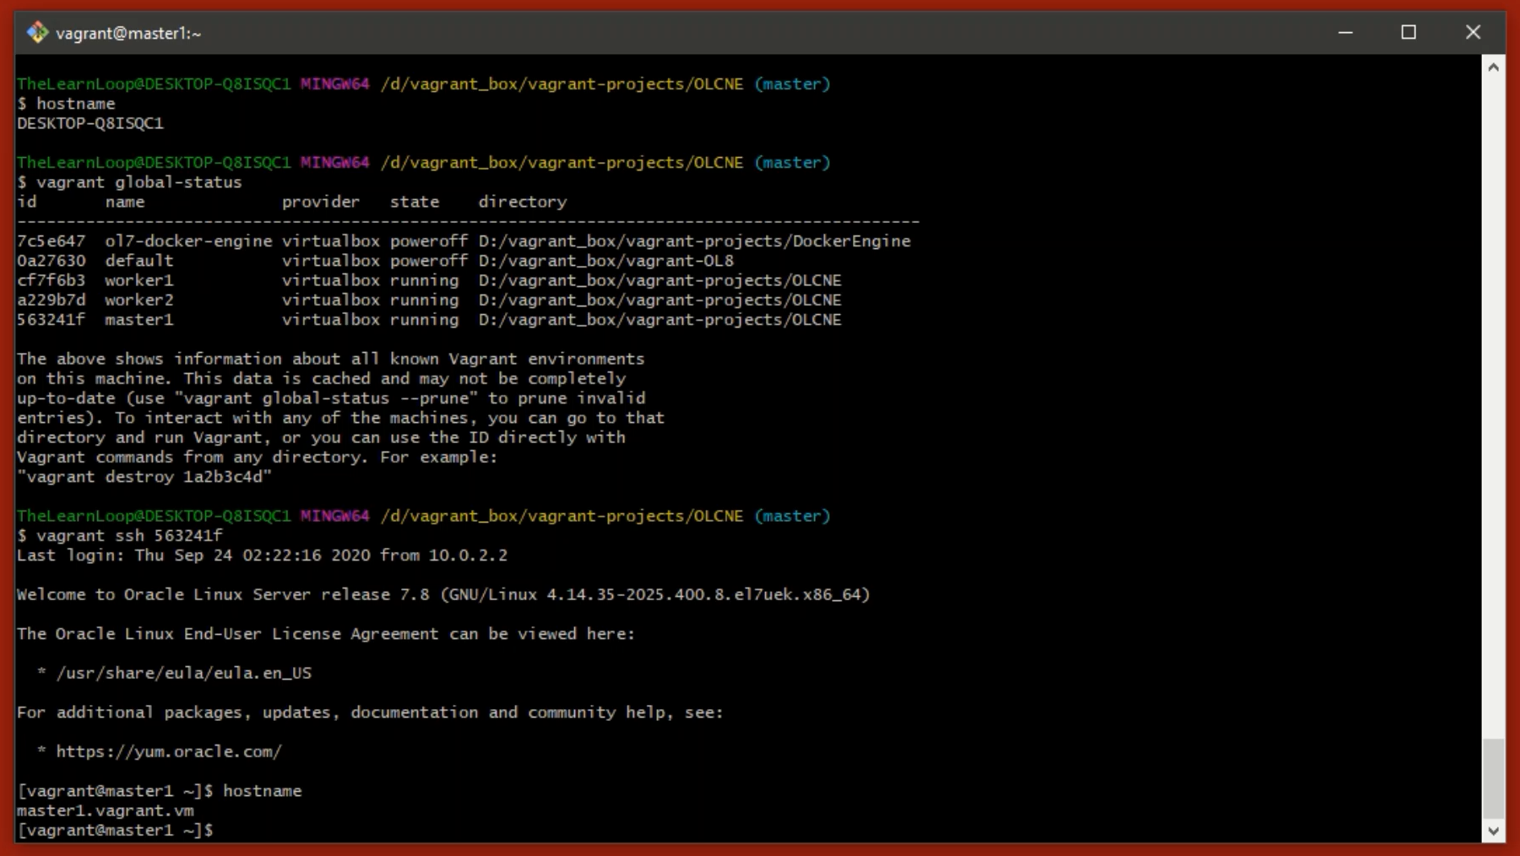
Task: Click the master1.vagrant.vm hostname output
Action: click(106, 810)
